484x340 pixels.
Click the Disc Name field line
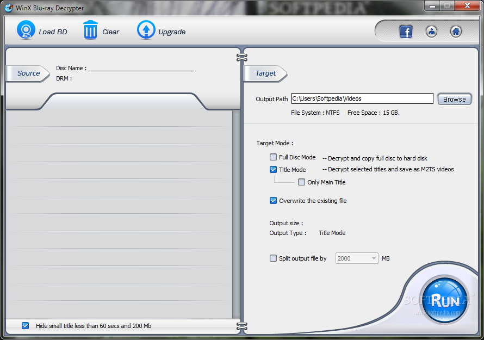coord(142,68)
